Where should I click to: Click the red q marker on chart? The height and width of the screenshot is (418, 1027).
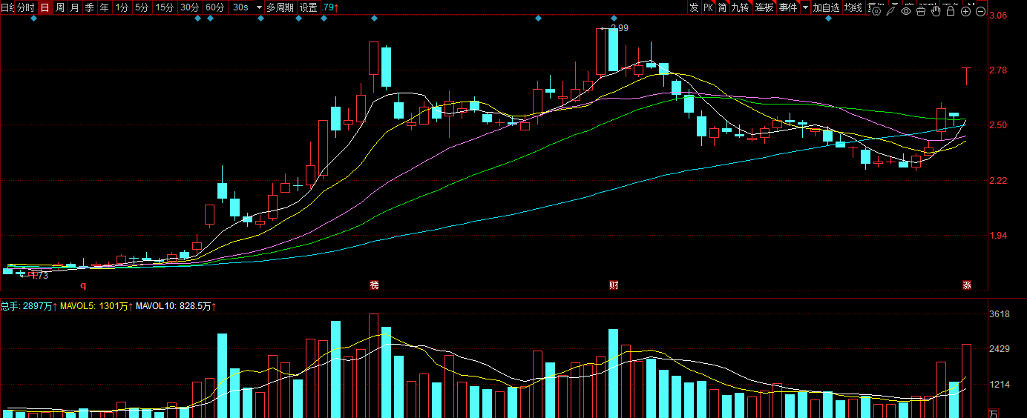pos(83,285)
